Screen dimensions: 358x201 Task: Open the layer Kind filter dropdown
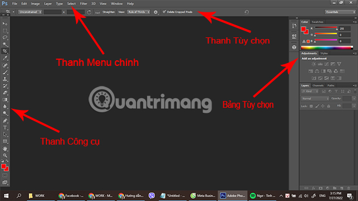[x=310, y=92]
